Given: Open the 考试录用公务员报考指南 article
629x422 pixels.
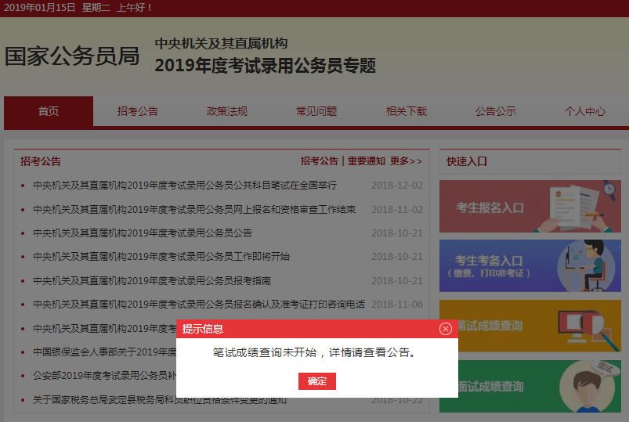Looking at the screenshot, I should point(152,281).
